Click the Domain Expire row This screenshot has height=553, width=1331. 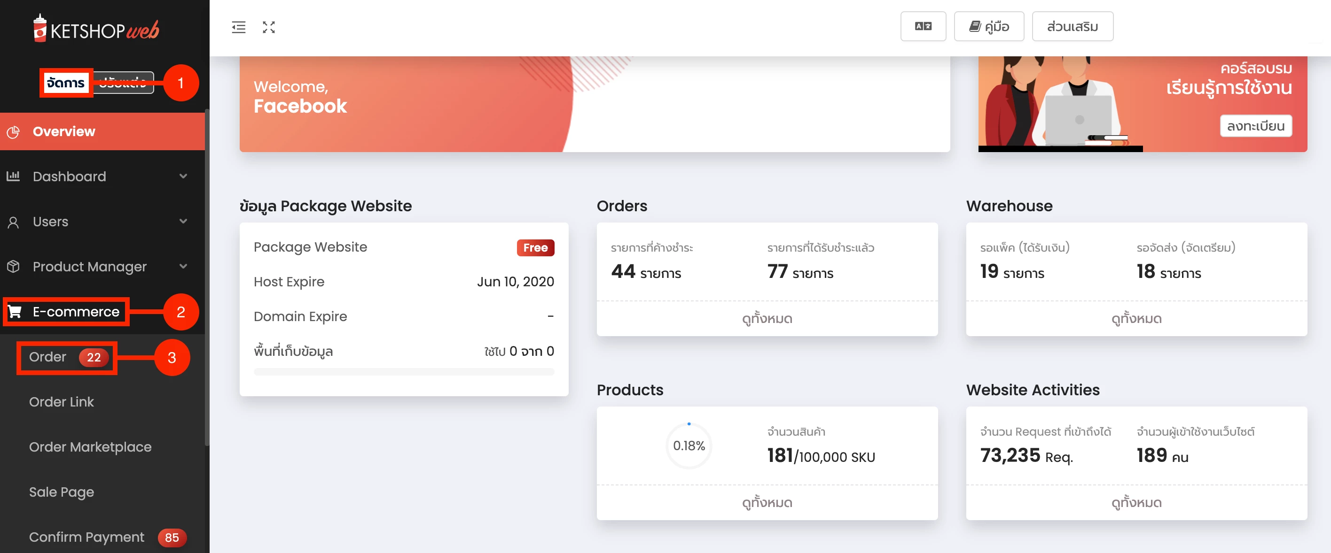(x=404, y=316)
